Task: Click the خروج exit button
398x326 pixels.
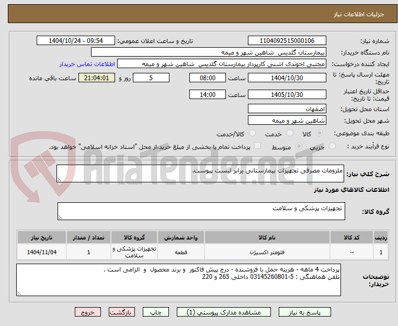Action: point(88,312)
